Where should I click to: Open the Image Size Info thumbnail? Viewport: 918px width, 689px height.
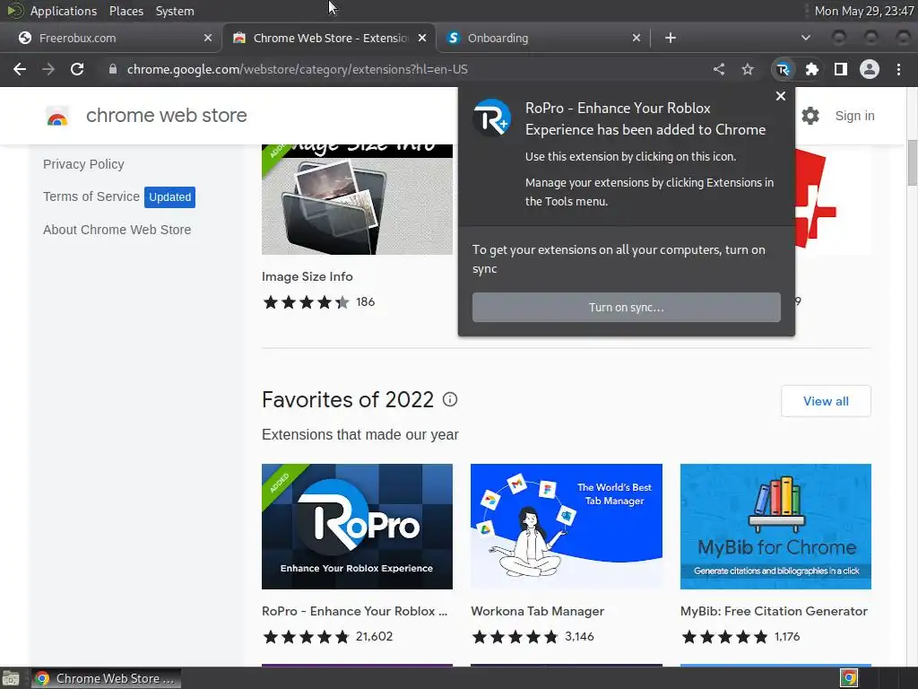(x=357, y=200)
